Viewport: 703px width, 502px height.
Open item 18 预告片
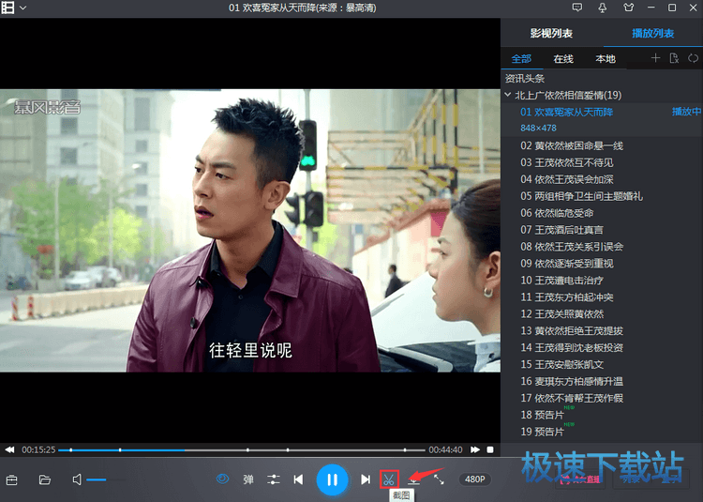pyautogui.click(x=542, y=415)
